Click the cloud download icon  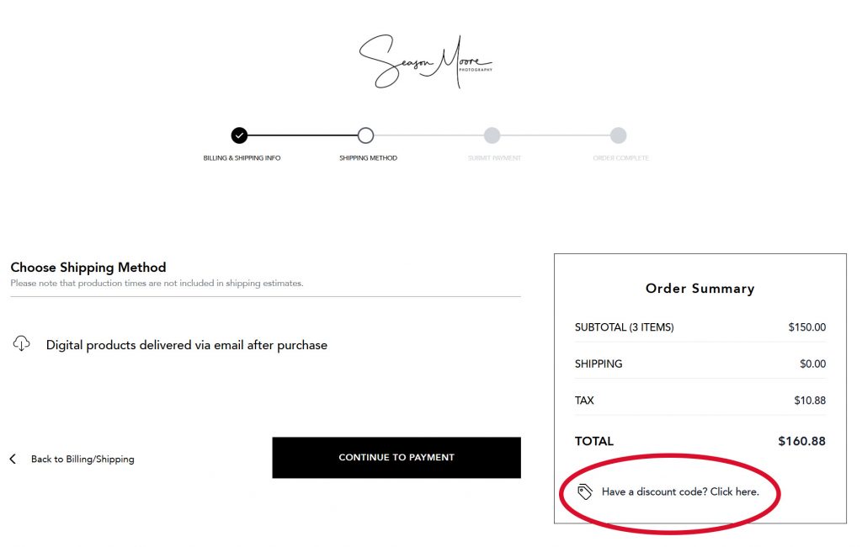click(x=22, y=343)
